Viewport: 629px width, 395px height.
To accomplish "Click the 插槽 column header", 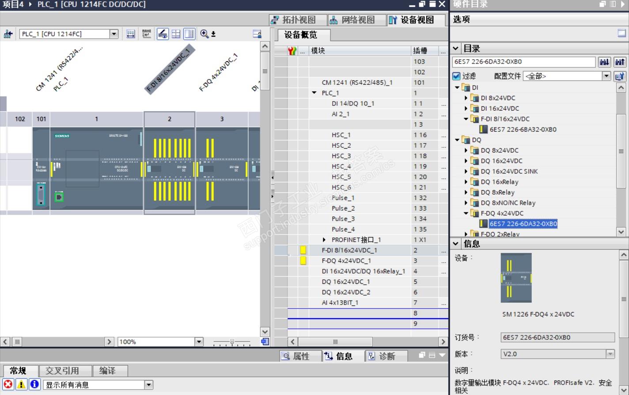I will [x=425, y=51].
